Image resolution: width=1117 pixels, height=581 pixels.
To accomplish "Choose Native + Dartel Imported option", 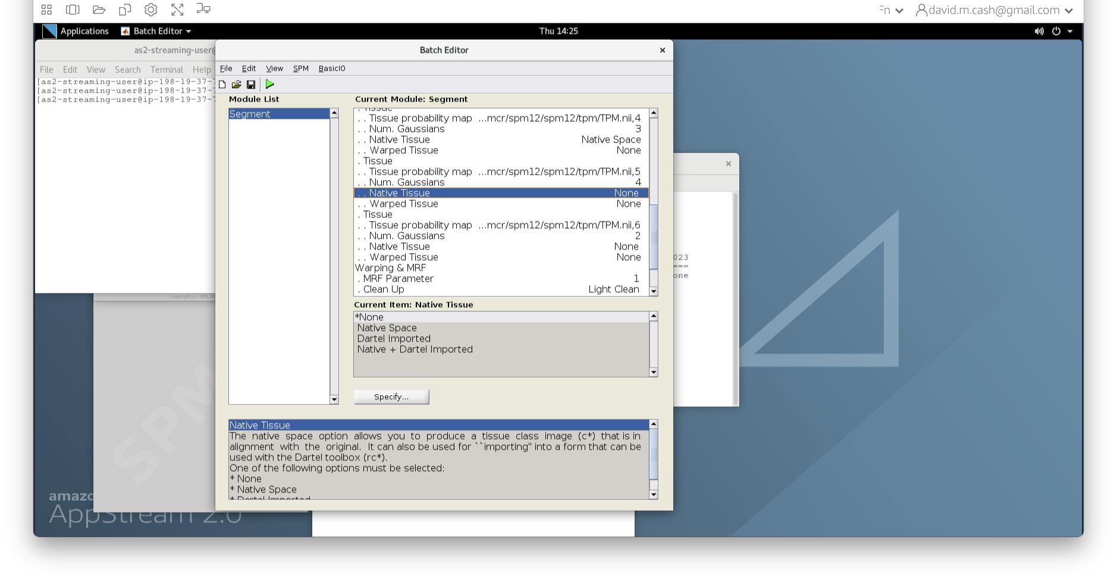I will (501, 349).
